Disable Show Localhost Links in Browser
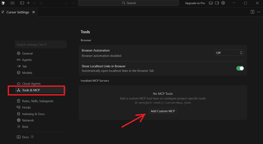This screenshot has height=144, width=263. [240, 68]
